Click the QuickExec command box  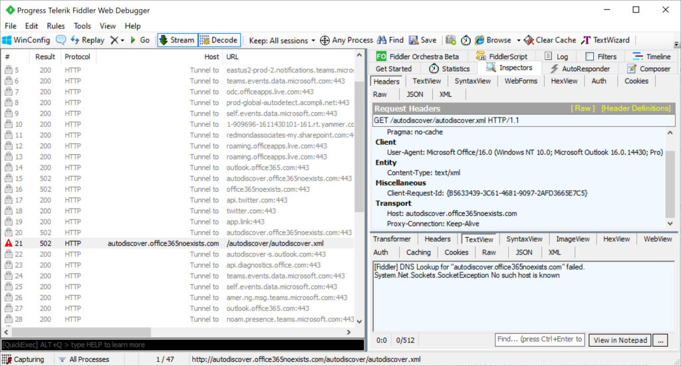point(183,345)
